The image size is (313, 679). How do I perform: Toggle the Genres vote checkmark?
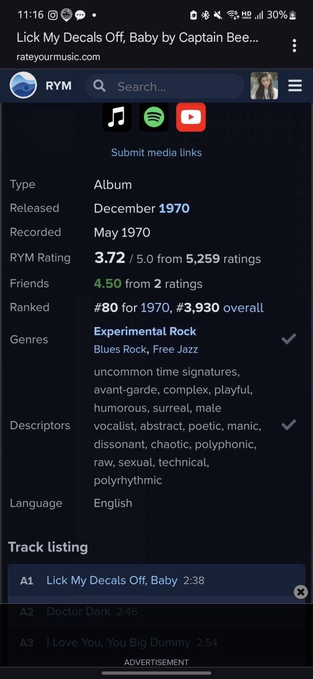[288, 339]
